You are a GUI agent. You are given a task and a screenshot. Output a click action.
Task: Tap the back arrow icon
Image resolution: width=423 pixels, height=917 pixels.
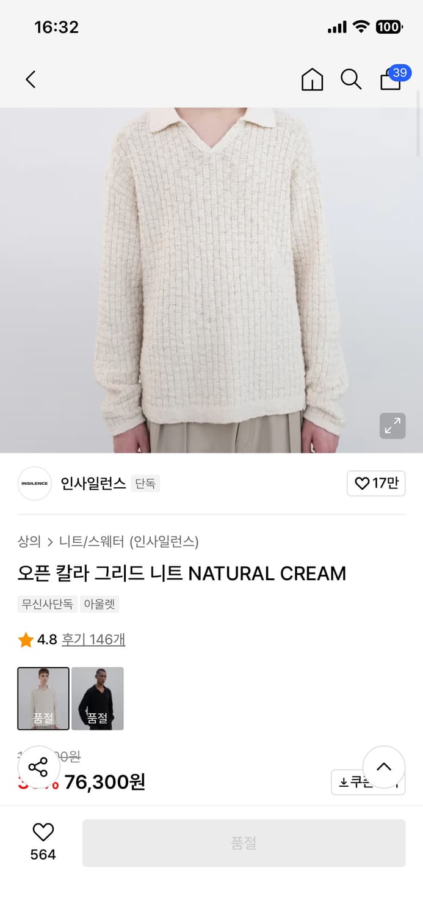[x=31, y=79]
